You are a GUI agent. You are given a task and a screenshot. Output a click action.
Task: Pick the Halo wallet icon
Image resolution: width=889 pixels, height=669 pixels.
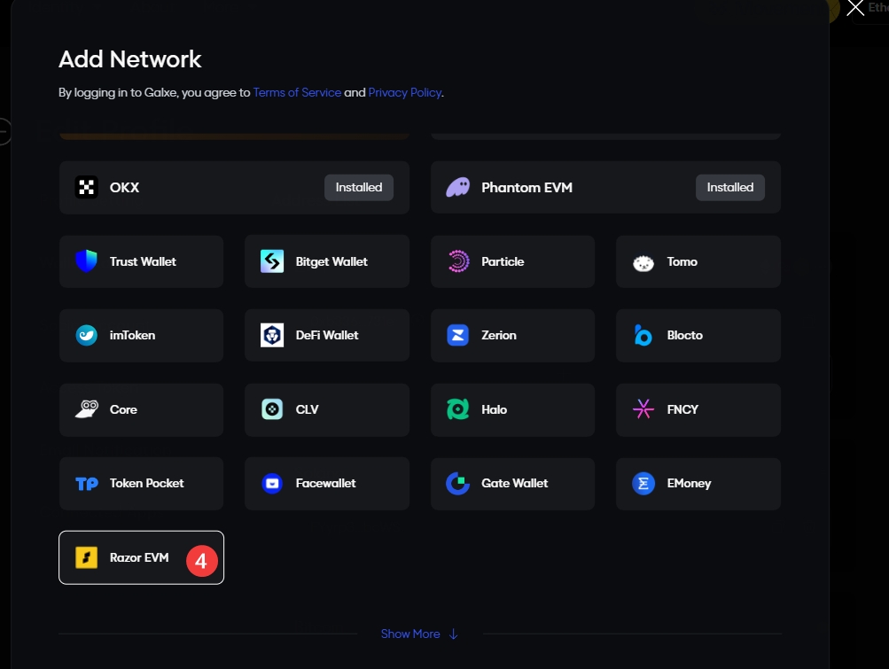point(457,409)
